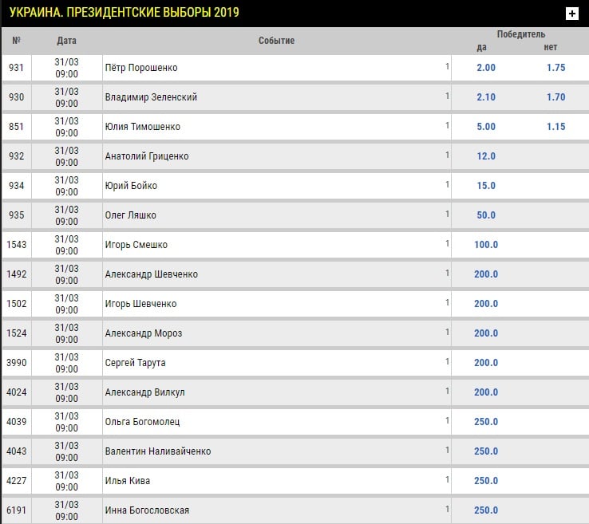Select 12.0 odds for Анатолий Гриценко
The image size is (589, 524).
click(x=486, y=156)
